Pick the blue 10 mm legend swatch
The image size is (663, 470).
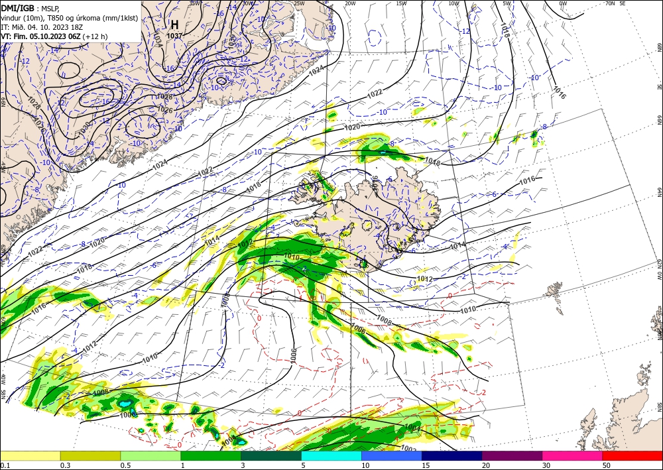point(392,455)
